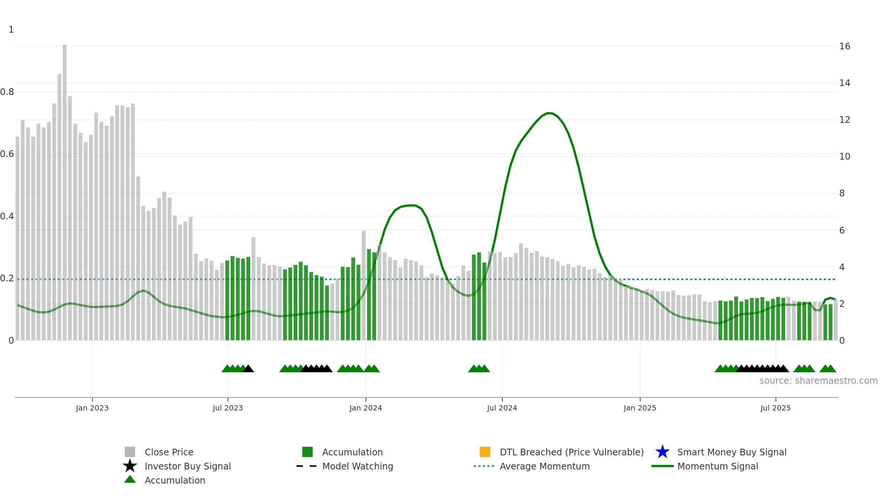Select the Jul 2025 axis label

click(776, 408)
